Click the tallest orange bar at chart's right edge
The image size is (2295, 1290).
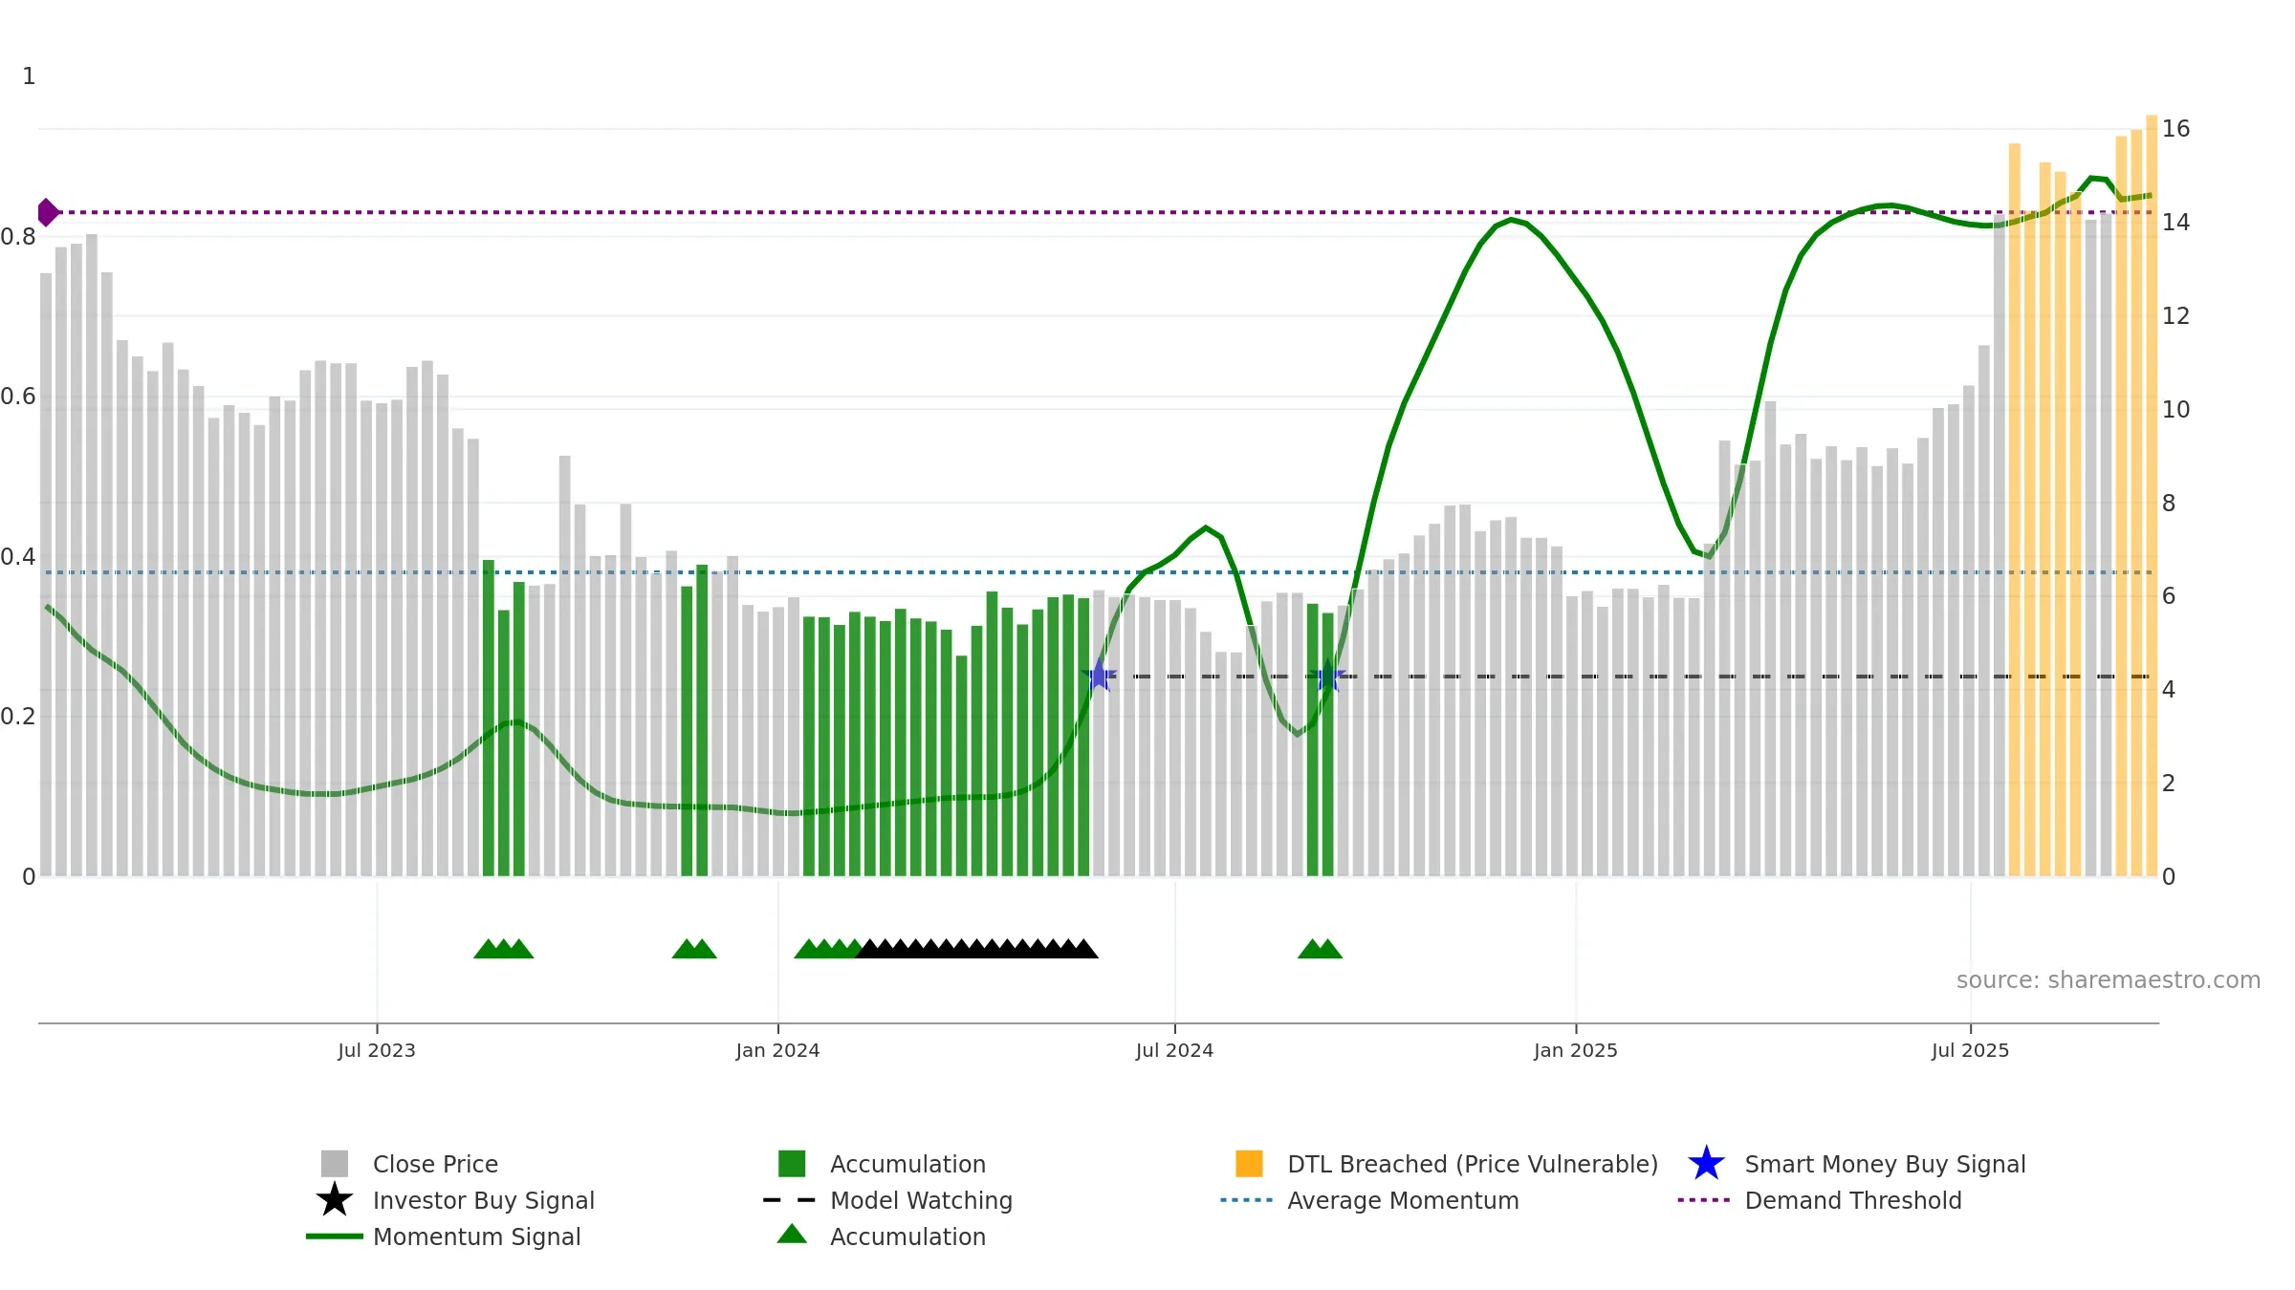2152,495
